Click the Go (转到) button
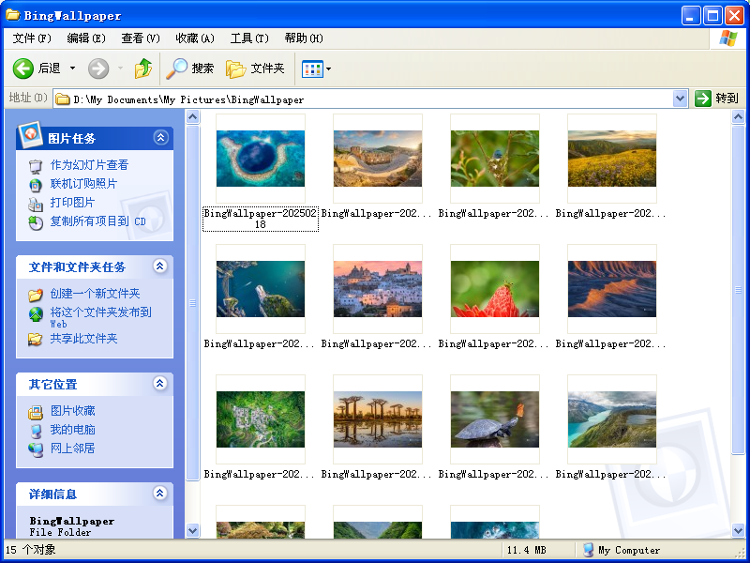Image resolution: width=750 pixels, height=563 pixels. coord(716,99)
